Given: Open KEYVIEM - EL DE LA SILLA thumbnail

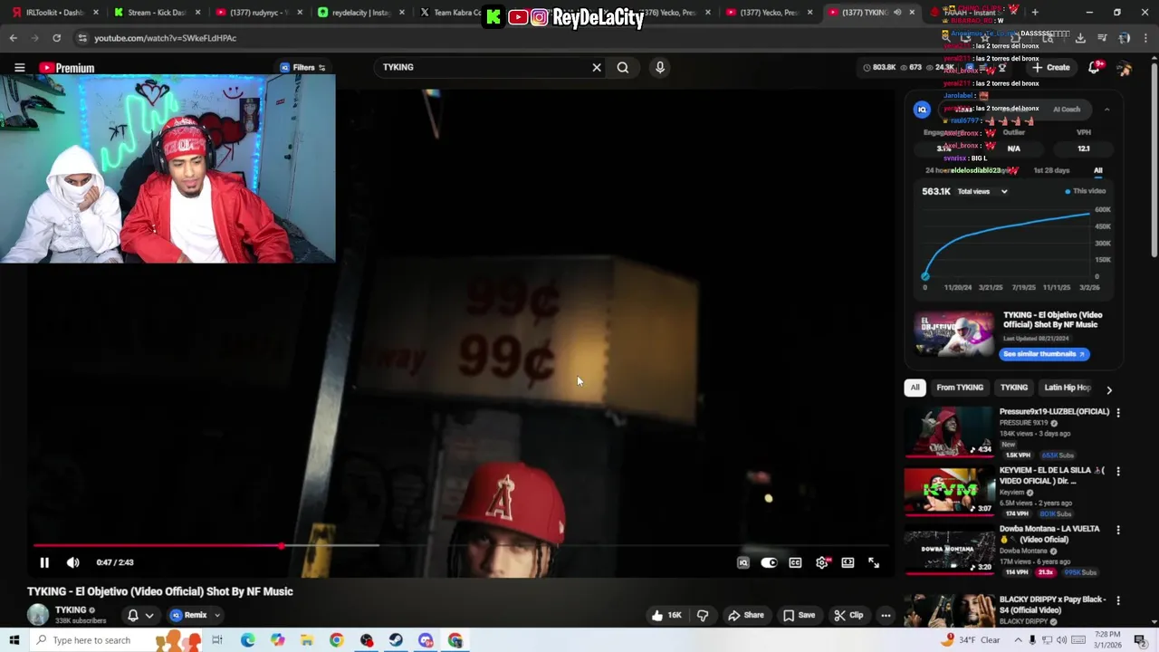Looking at the screenshot, I should pos(949,491).
